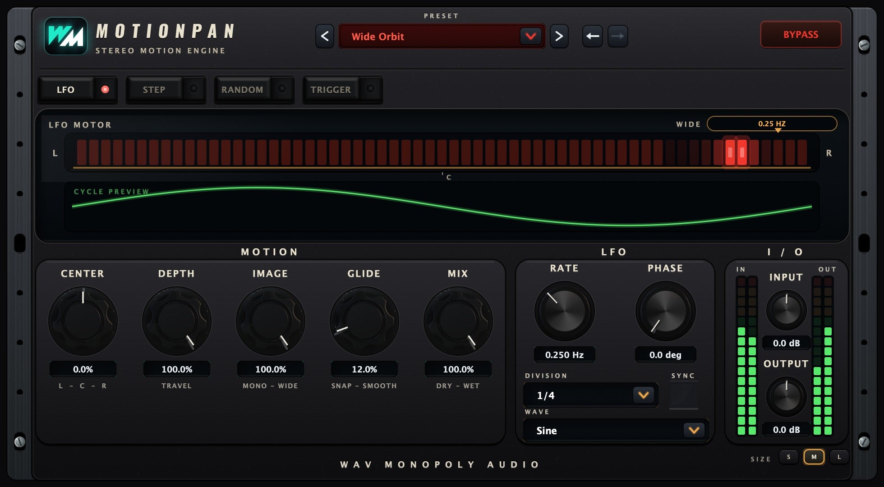Click the red preset dropdown arrow

(x=531, y=36)
